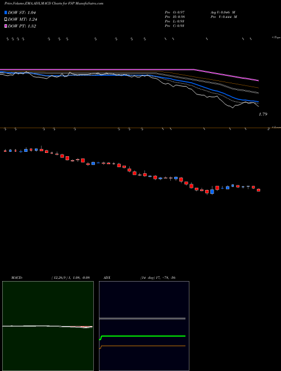The width and height of the screenshot is (281, 371).
Task: Click the magenta DOW PT legend swatch
Action: (6, 26)
